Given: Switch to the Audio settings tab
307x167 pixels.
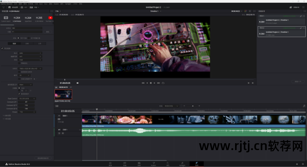Looking at the screenshot, I should click(27, 43).
